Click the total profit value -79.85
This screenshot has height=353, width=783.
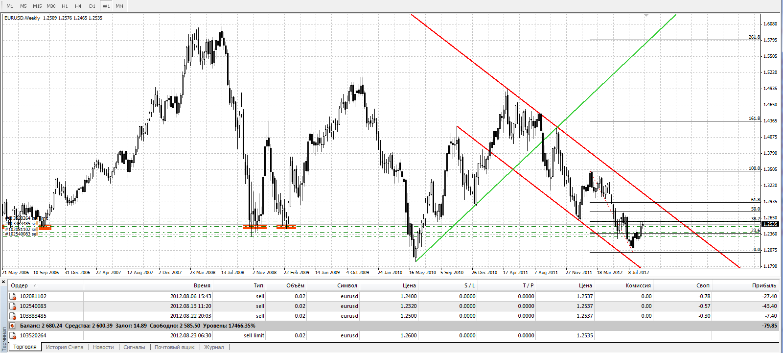769,326
